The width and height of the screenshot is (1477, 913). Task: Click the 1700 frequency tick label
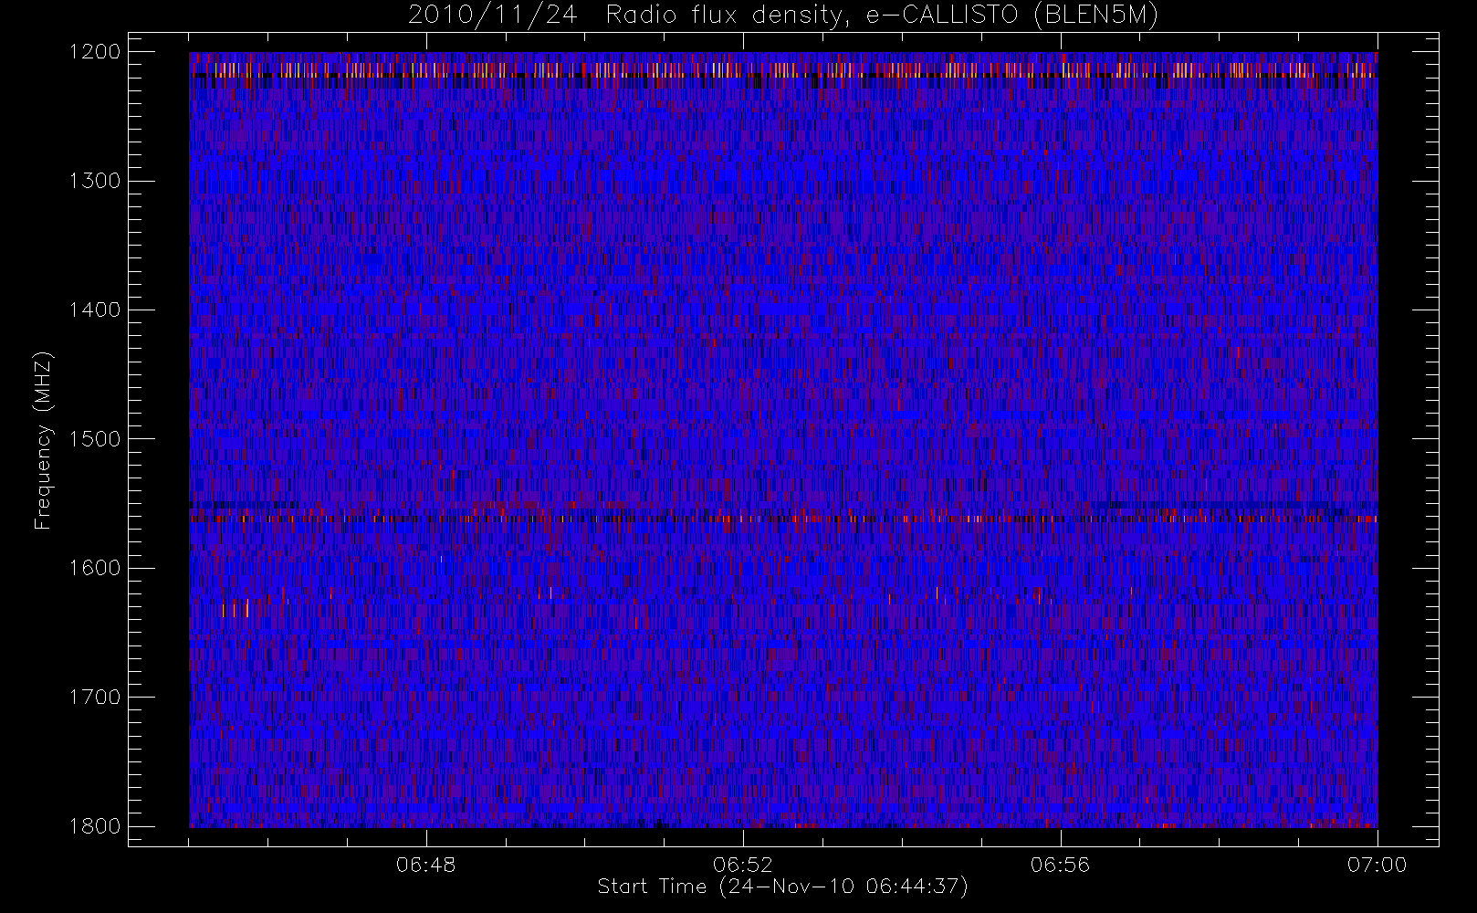(x=95, y=698)
